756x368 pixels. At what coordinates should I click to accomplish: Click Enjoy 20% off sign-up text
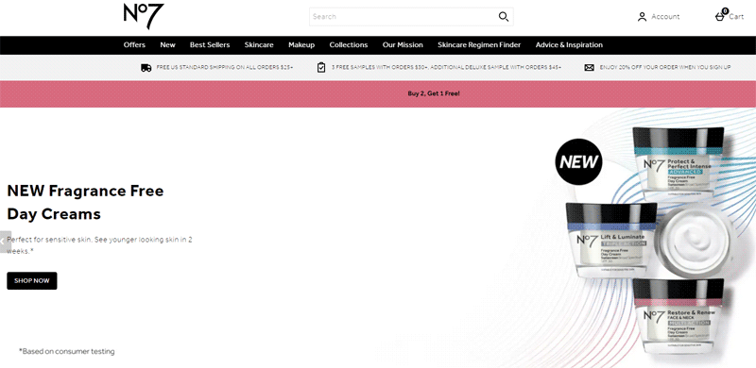pyautogui.click(x=665, y=68)
